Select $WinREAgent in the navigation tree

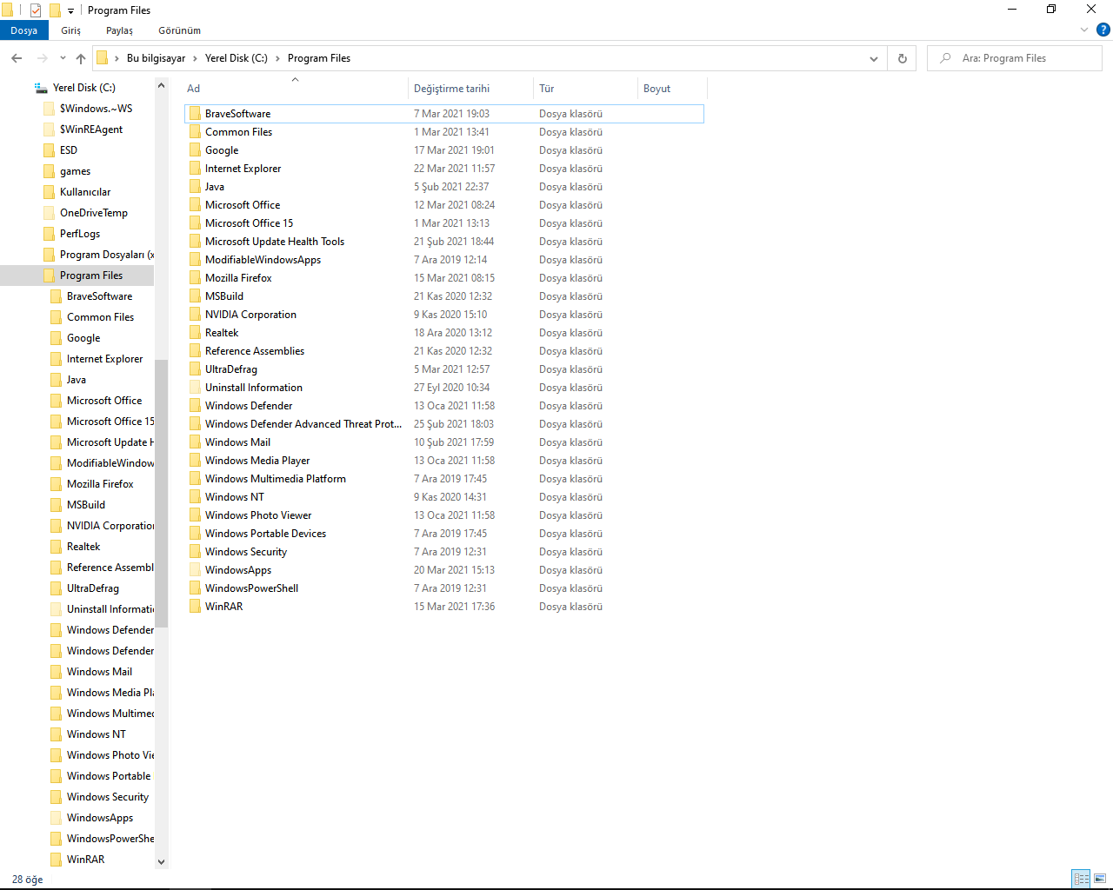pos(91,130)
